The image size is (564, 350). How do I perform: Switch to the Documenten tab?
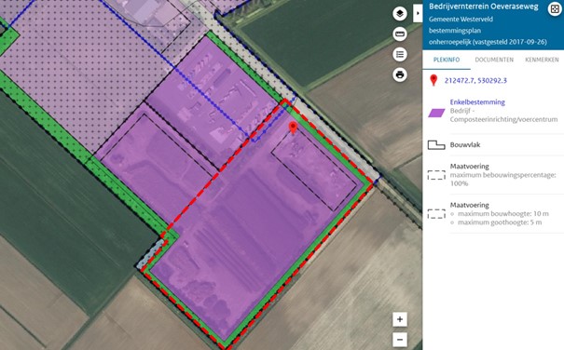point(494,60)
